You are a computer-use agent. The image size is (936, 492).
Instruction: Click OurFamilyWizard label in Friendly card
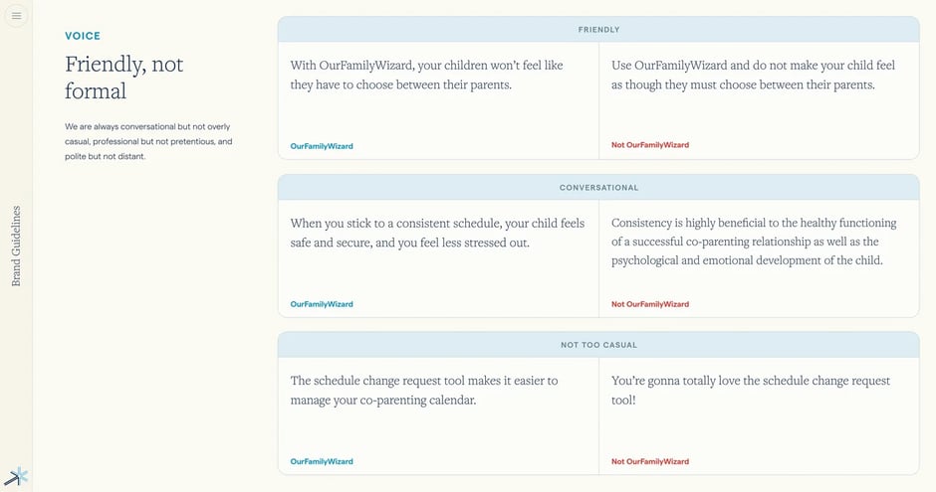[322, 146]
